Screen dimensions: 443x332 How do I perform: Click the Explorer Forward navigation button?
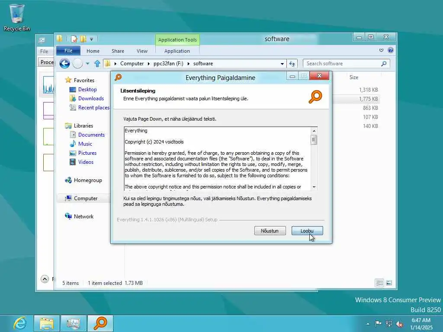(78, 64)
